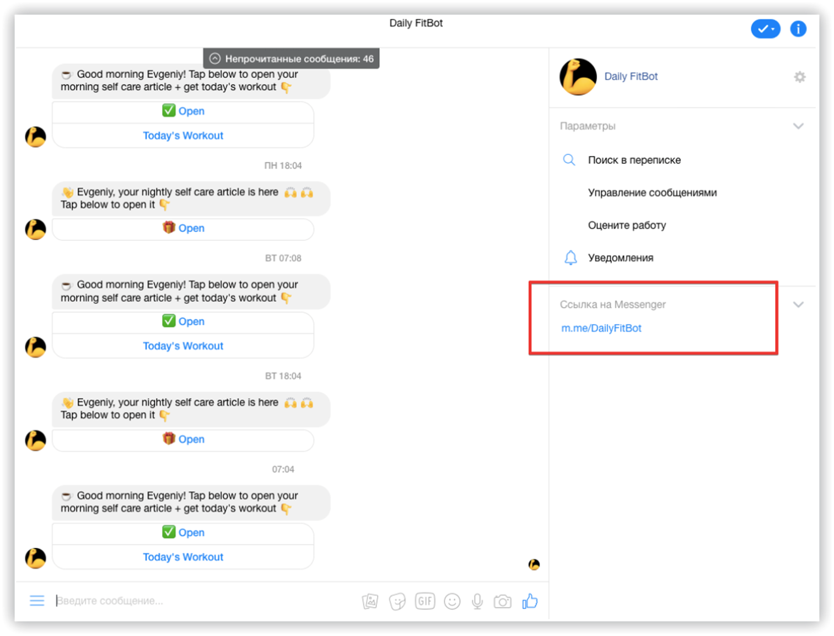Collapse the Ссылка на Messenger section chevron
Image resolution: width=834 pixels, height=636 pixels.
pos(798,305)
